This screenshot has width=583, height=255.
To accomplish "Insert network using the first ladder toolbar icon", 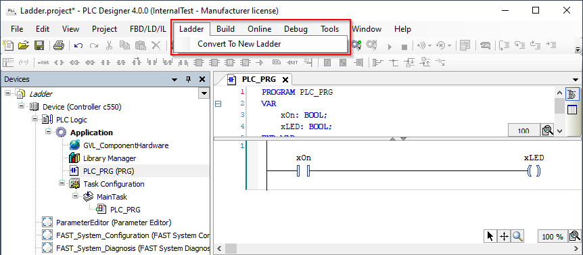I will 8,62.
